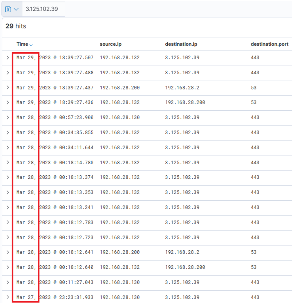294x303 pixels.
Task: Select the destination.port column header
Action: [269, 44]
